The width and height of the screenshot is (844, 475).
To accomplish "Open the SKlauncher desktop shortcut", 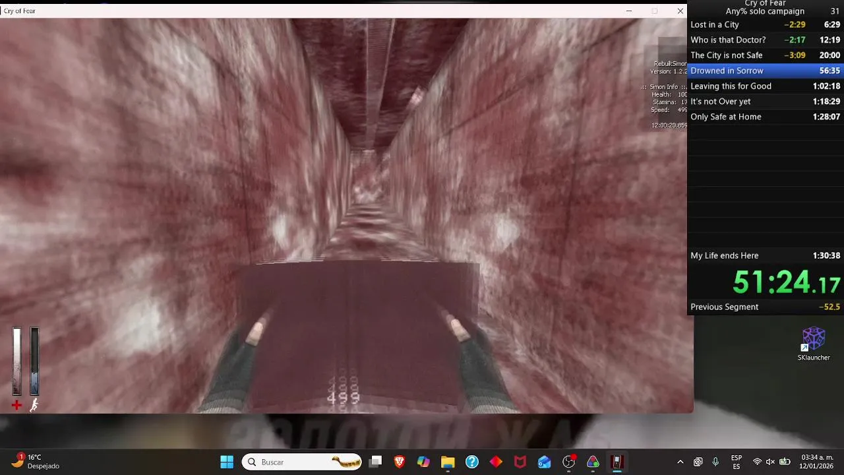I will point(814,344).
